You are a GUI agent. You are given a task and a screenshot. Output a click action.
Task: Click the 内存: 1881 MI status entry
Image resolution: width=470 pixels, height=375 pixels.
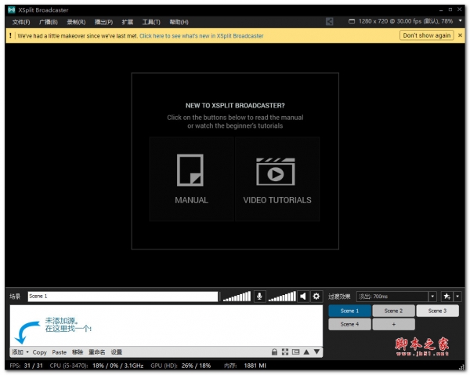click(245, 366)
